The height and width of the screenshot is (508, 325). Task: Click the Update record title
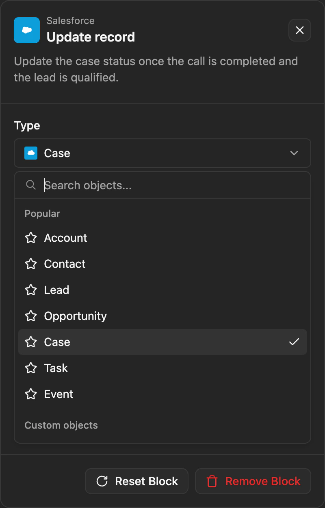click(91, 37)
